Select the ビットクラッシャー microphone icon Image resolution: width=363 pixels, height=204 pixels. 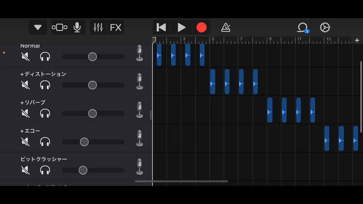140,167
